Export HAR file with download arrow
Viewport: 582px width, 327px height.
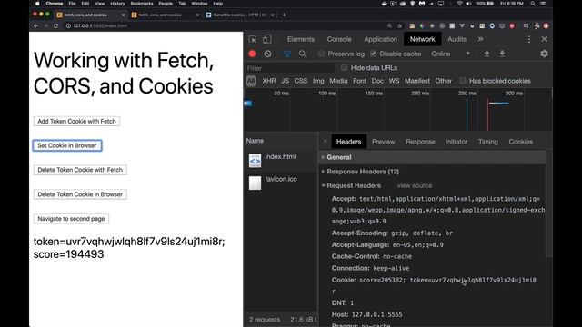pyautogui.click(x=502, y=54)
